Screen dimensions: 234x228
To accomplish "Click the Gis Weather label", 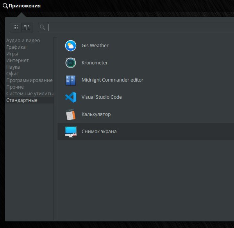I will [x=95, y=46].
